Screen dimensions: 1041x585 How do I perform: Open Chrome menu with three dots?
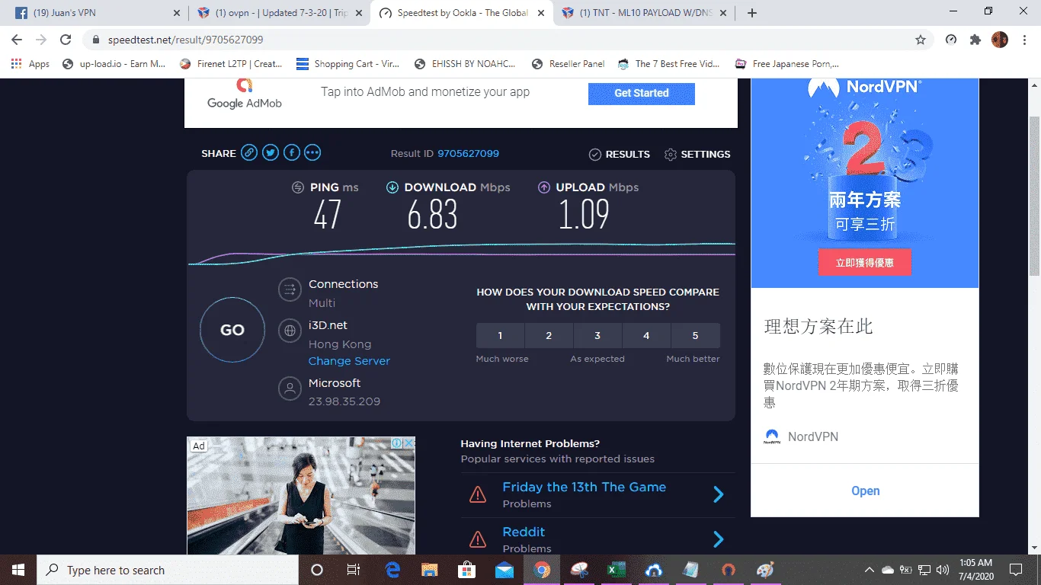tap(1024, 40)
